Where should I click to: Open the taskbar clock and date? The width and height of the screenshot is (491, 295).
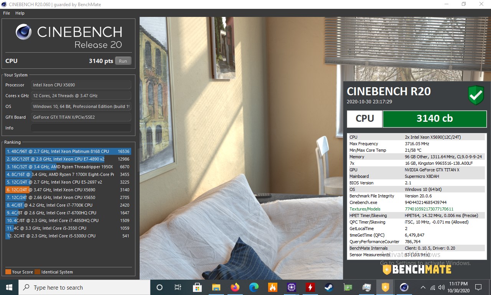click(x=458, y=287)
